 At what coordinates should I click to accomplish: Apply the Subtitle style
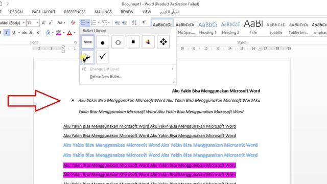(276, 28)
